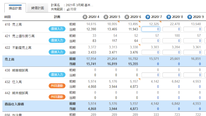The image size is (206, 116).
Task: Click orange comment marker on 18,005 cell
Action: pos(119,22)
